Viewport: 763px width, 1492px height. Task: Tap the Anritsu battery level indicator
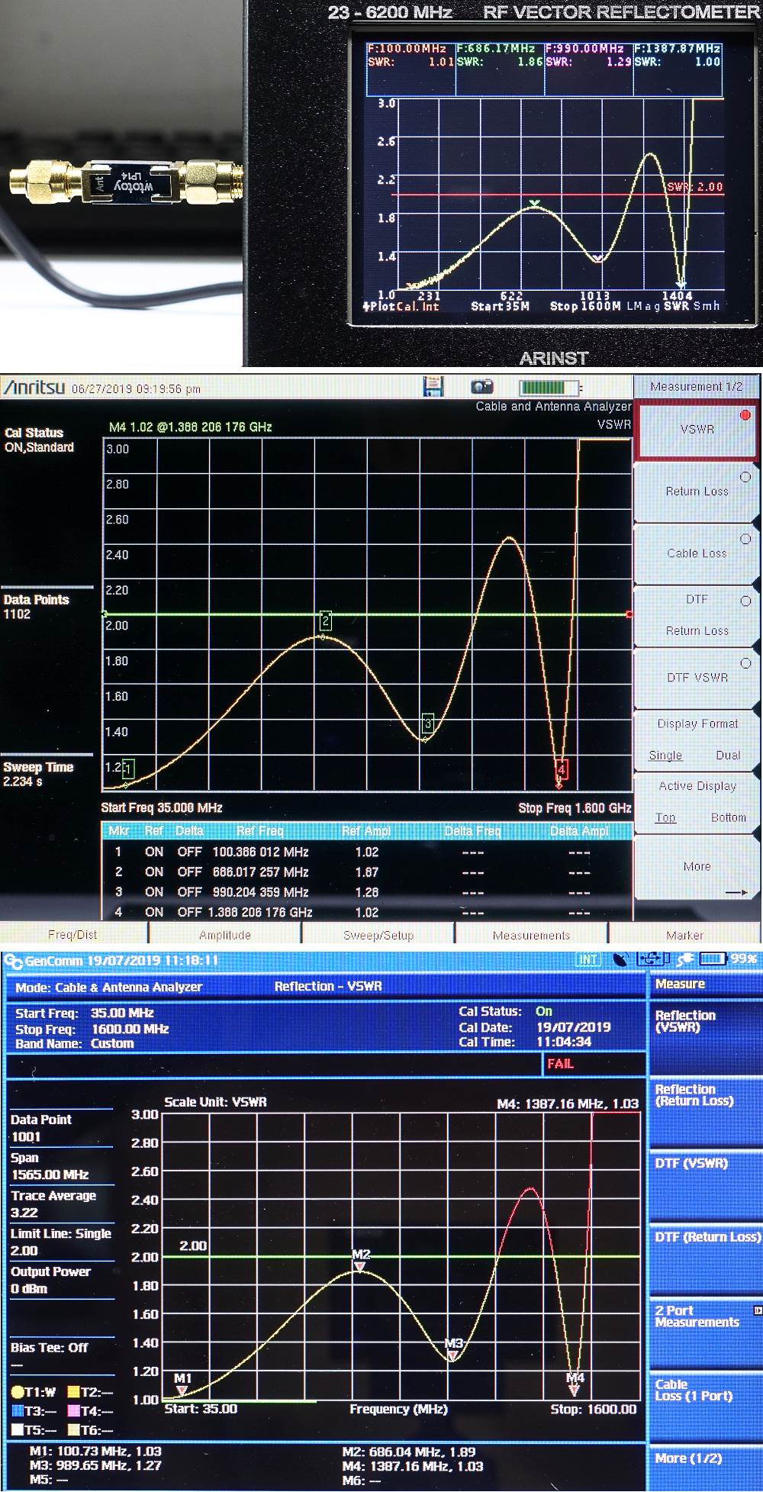[549, 388]
